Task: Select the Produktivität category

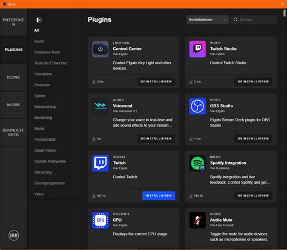Action: point(45,140)
